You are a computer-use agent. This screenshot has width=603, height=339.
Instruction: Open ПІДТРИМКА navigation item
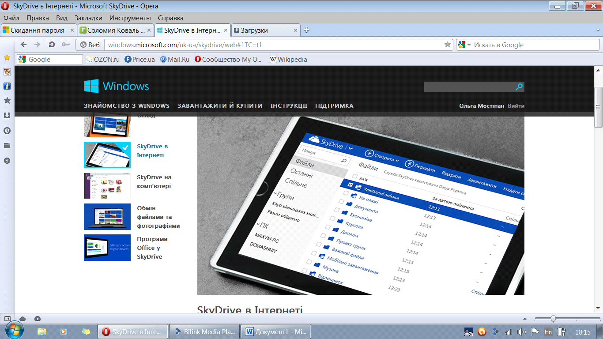tap(334, 106)
